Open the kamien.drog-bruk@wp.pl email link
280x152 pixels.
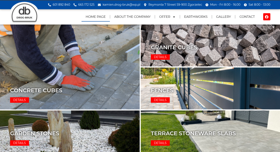pos(121,5)
